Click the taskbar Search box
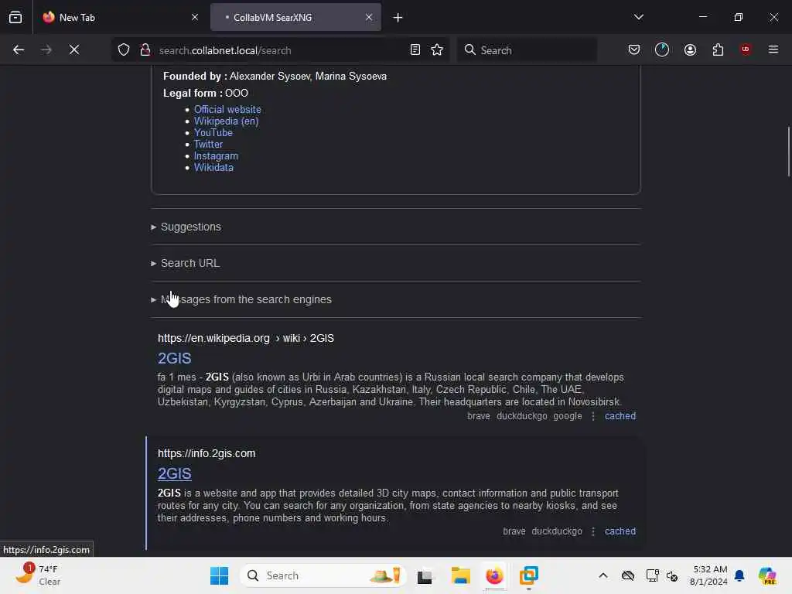The image size is (792, 594). point(323,575)
